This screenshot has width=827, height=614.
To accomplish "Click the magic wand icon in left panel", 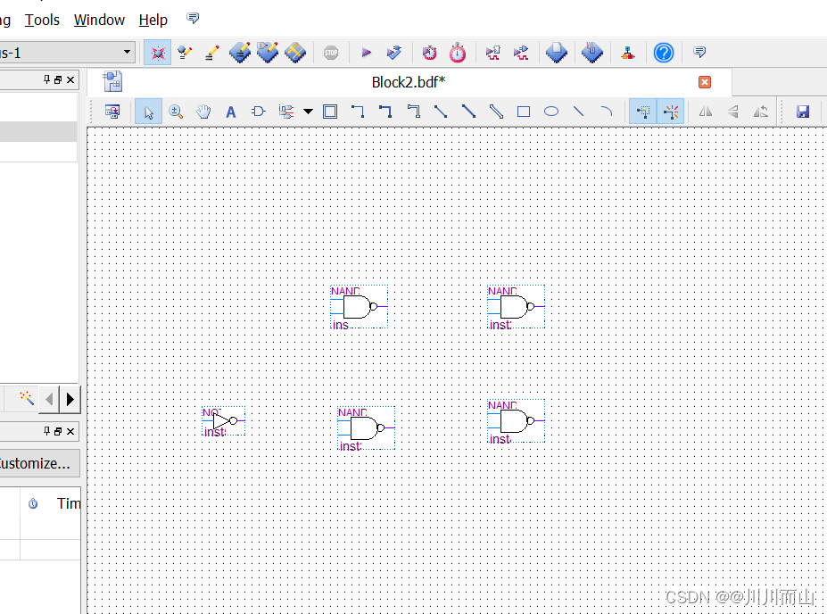I will 27,398.
